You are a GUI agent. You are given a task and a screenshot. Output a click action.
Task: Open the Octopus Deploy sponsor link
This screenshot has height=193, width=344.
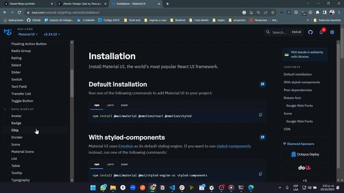pos(305,154)
